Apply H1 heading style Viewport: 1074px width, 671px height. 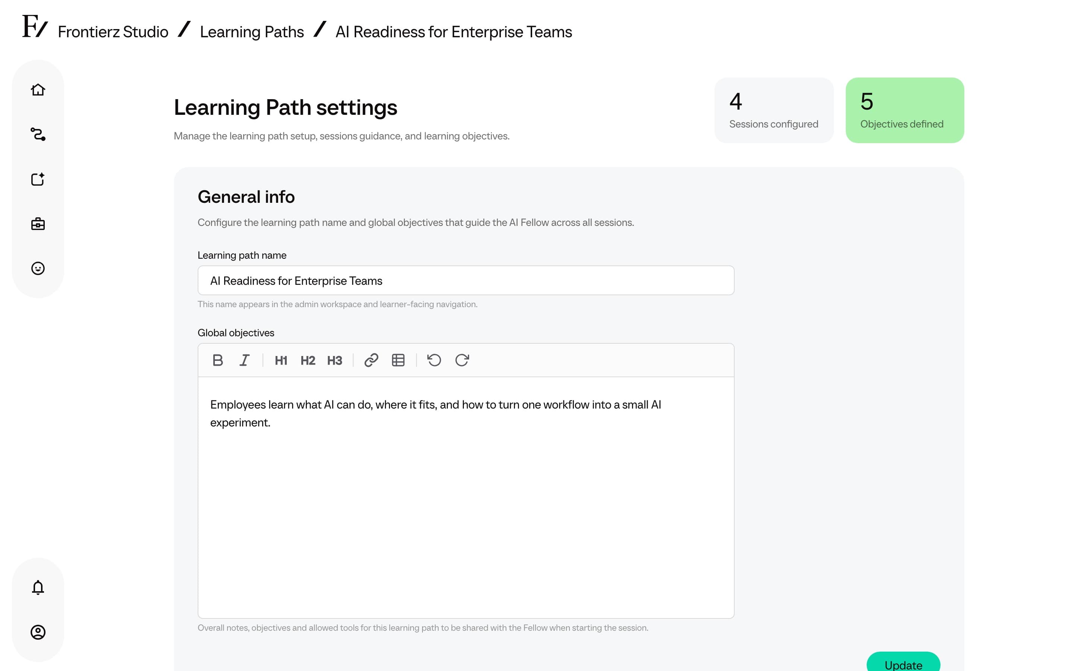coord(281,360)
